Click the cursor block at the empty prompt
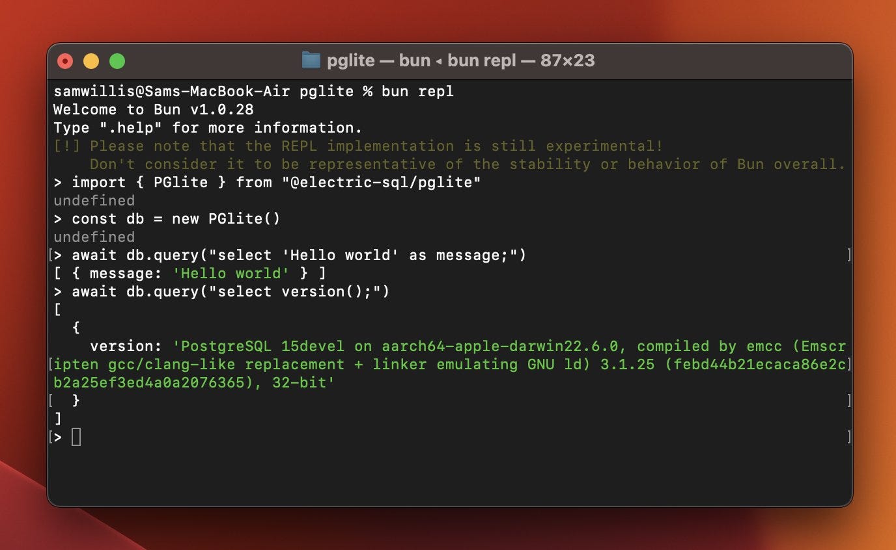Viewport: 896px width, 550px height. [x=76, y=438]
